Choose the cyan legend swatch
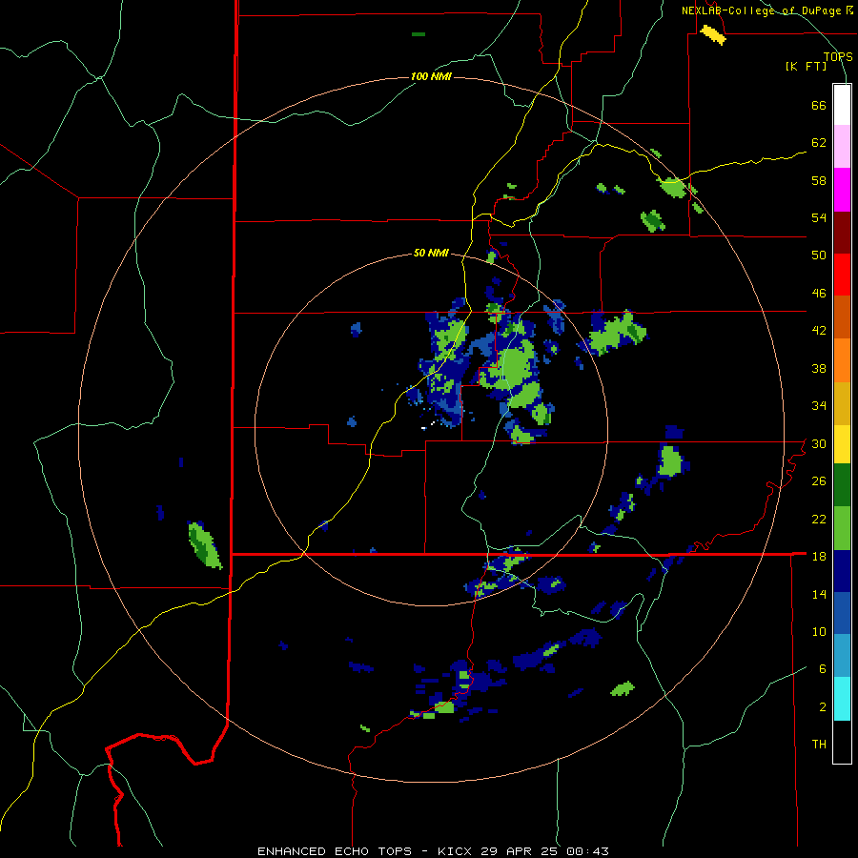Viewport: 858px width, 858px height. coord(842,699)
